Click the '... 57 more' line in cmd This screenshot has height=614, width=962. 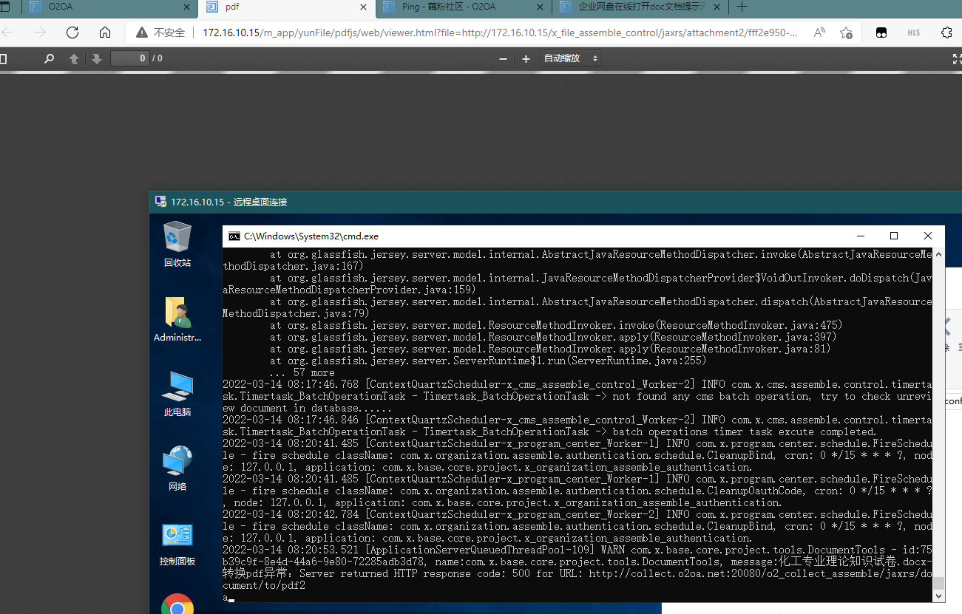[x=302, y=372]
